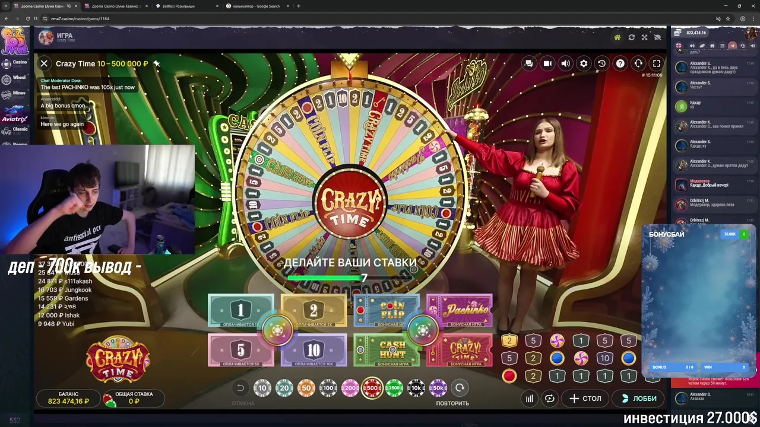Close the Crazy Time game with X
Screen dimensions: 760x427
[44, 63]
